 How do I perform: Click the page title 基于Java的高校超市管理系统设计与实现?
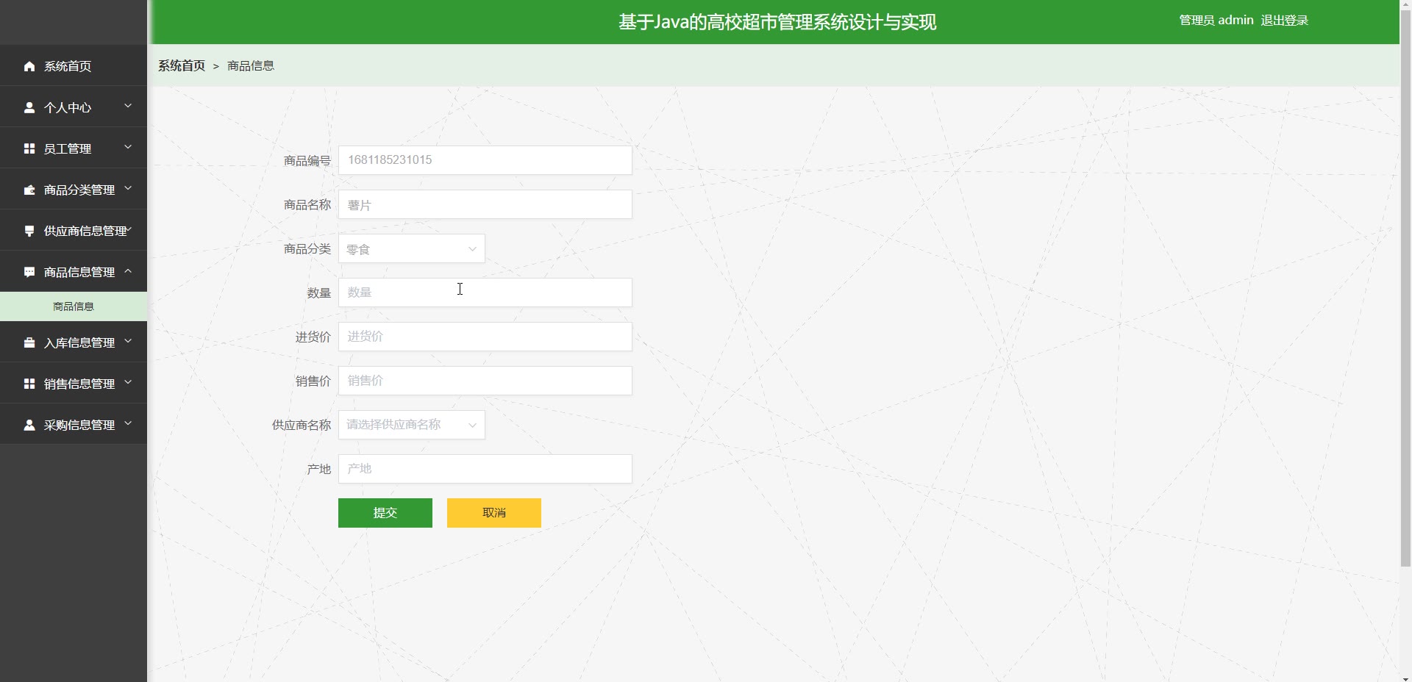click(x=777, y=22)
